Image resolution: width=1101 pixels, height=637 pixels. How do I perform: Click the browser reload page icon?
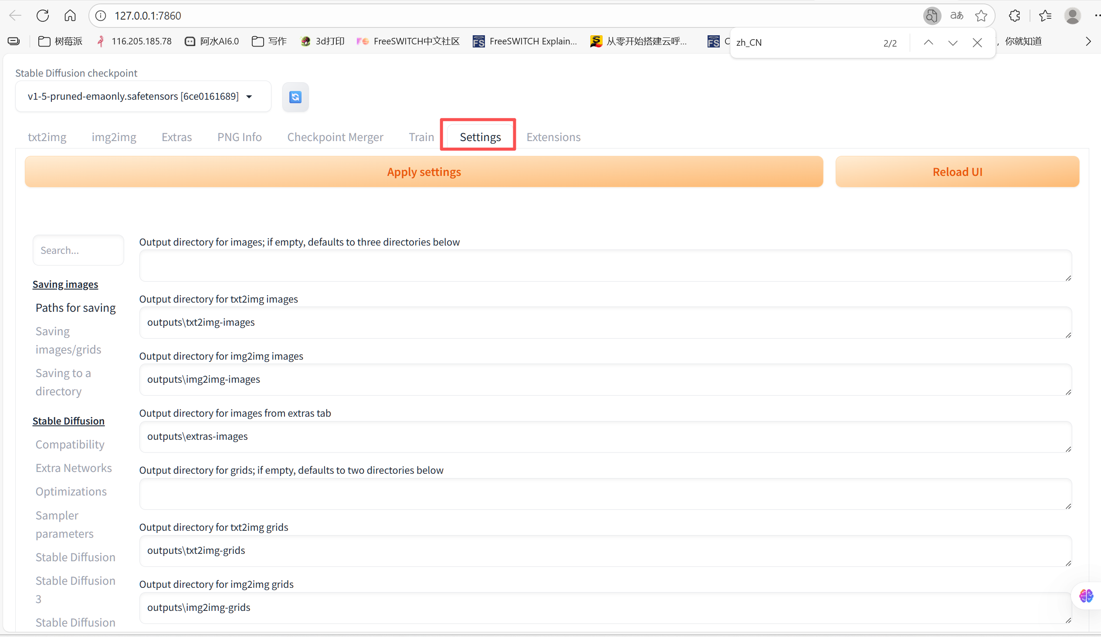coord(42,16)
